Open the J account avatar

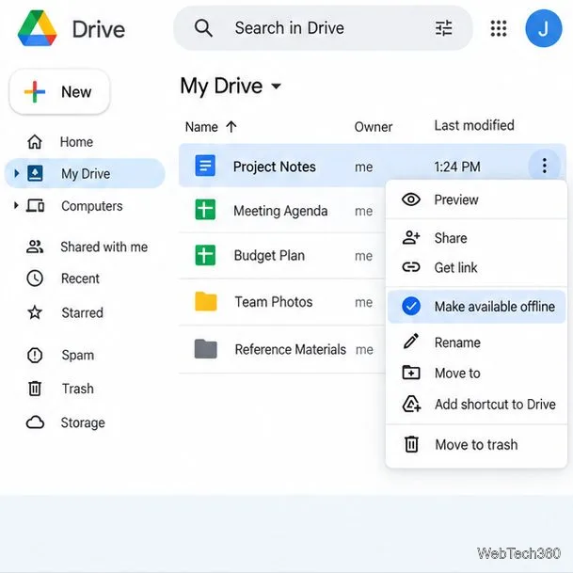(544, 28)
